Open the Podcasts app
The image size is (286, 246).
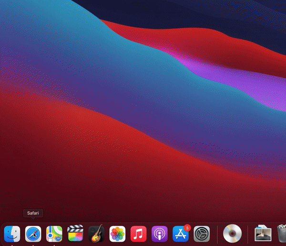tap(160, 234)
